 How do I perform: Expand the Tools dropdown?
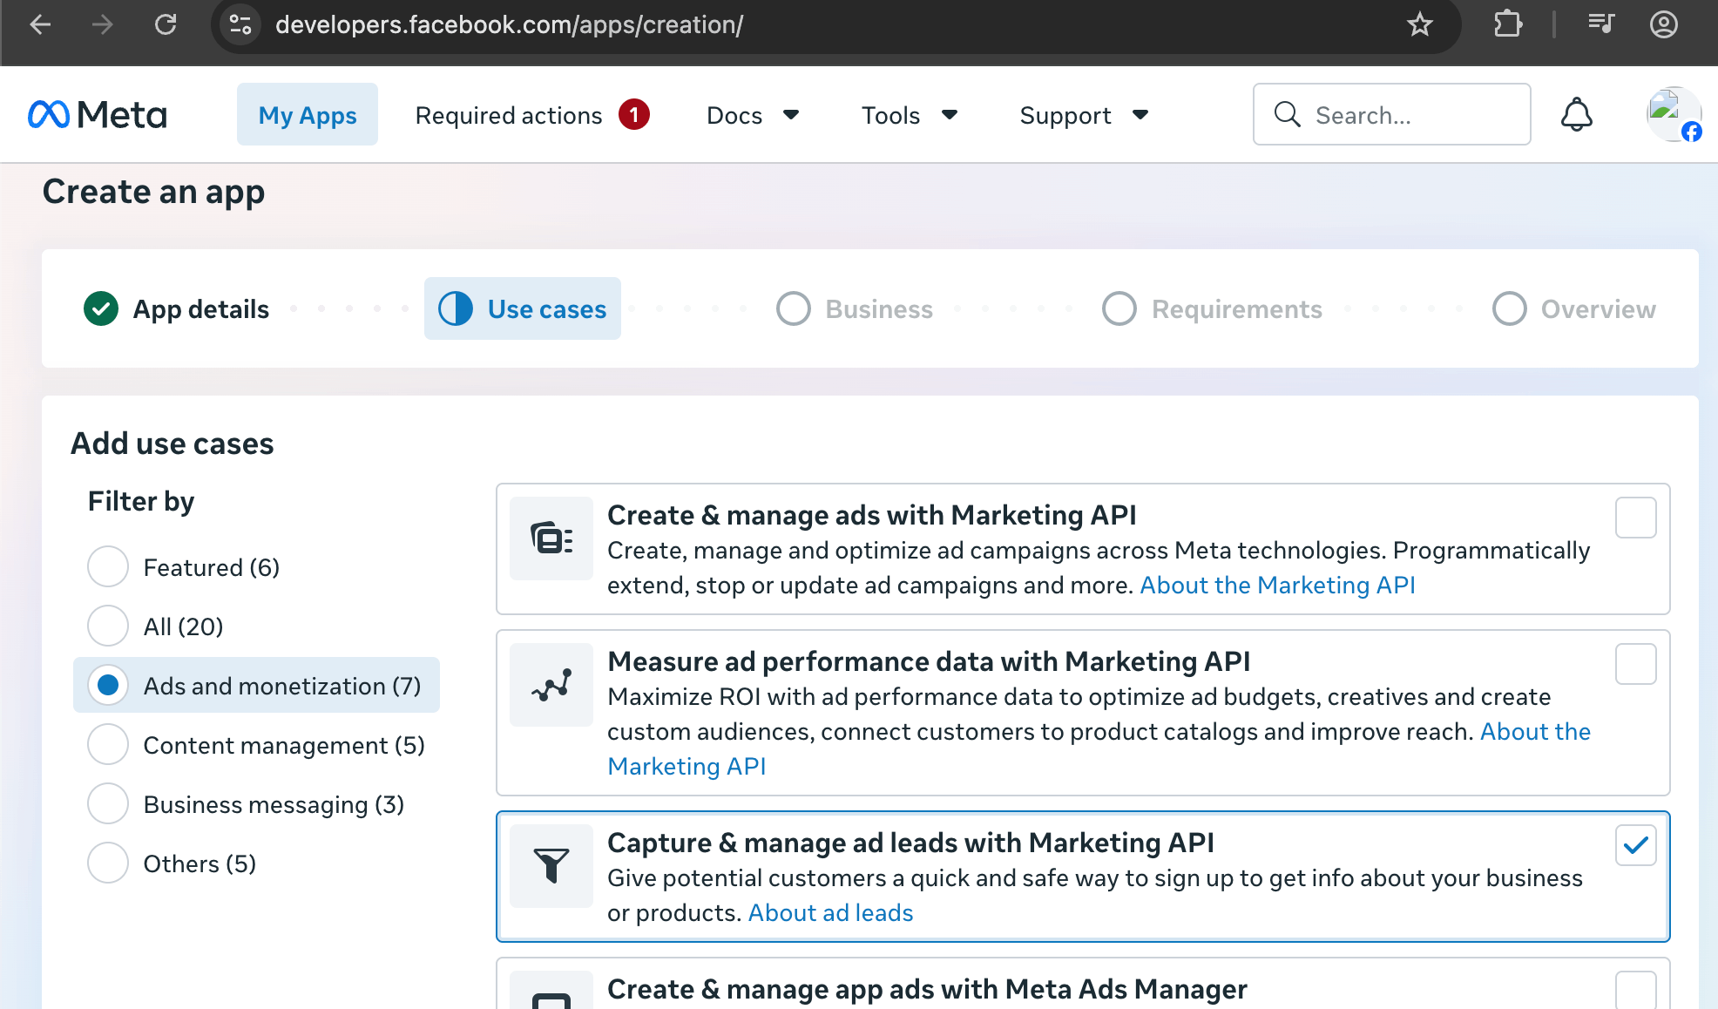[x=910, y=115]
